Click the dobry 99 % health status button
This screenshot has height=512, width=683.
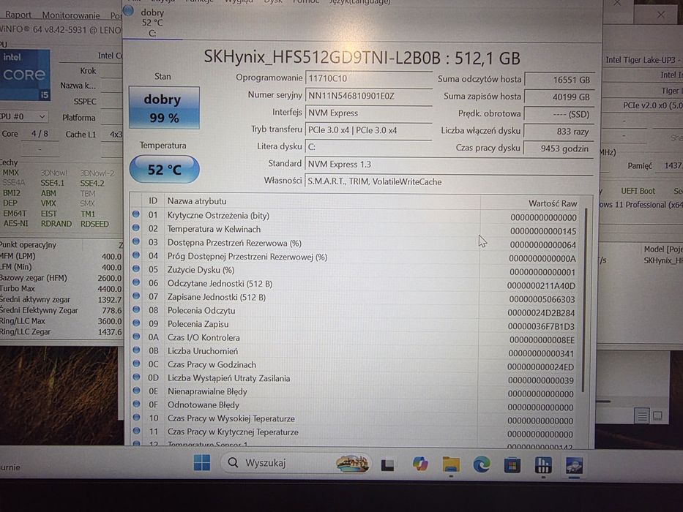[x=164, y=108]
